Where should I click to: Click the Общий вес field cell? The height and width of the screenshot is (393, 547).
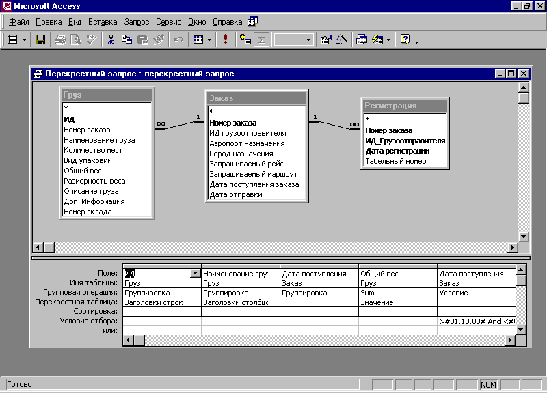click(x=398, y=274)
